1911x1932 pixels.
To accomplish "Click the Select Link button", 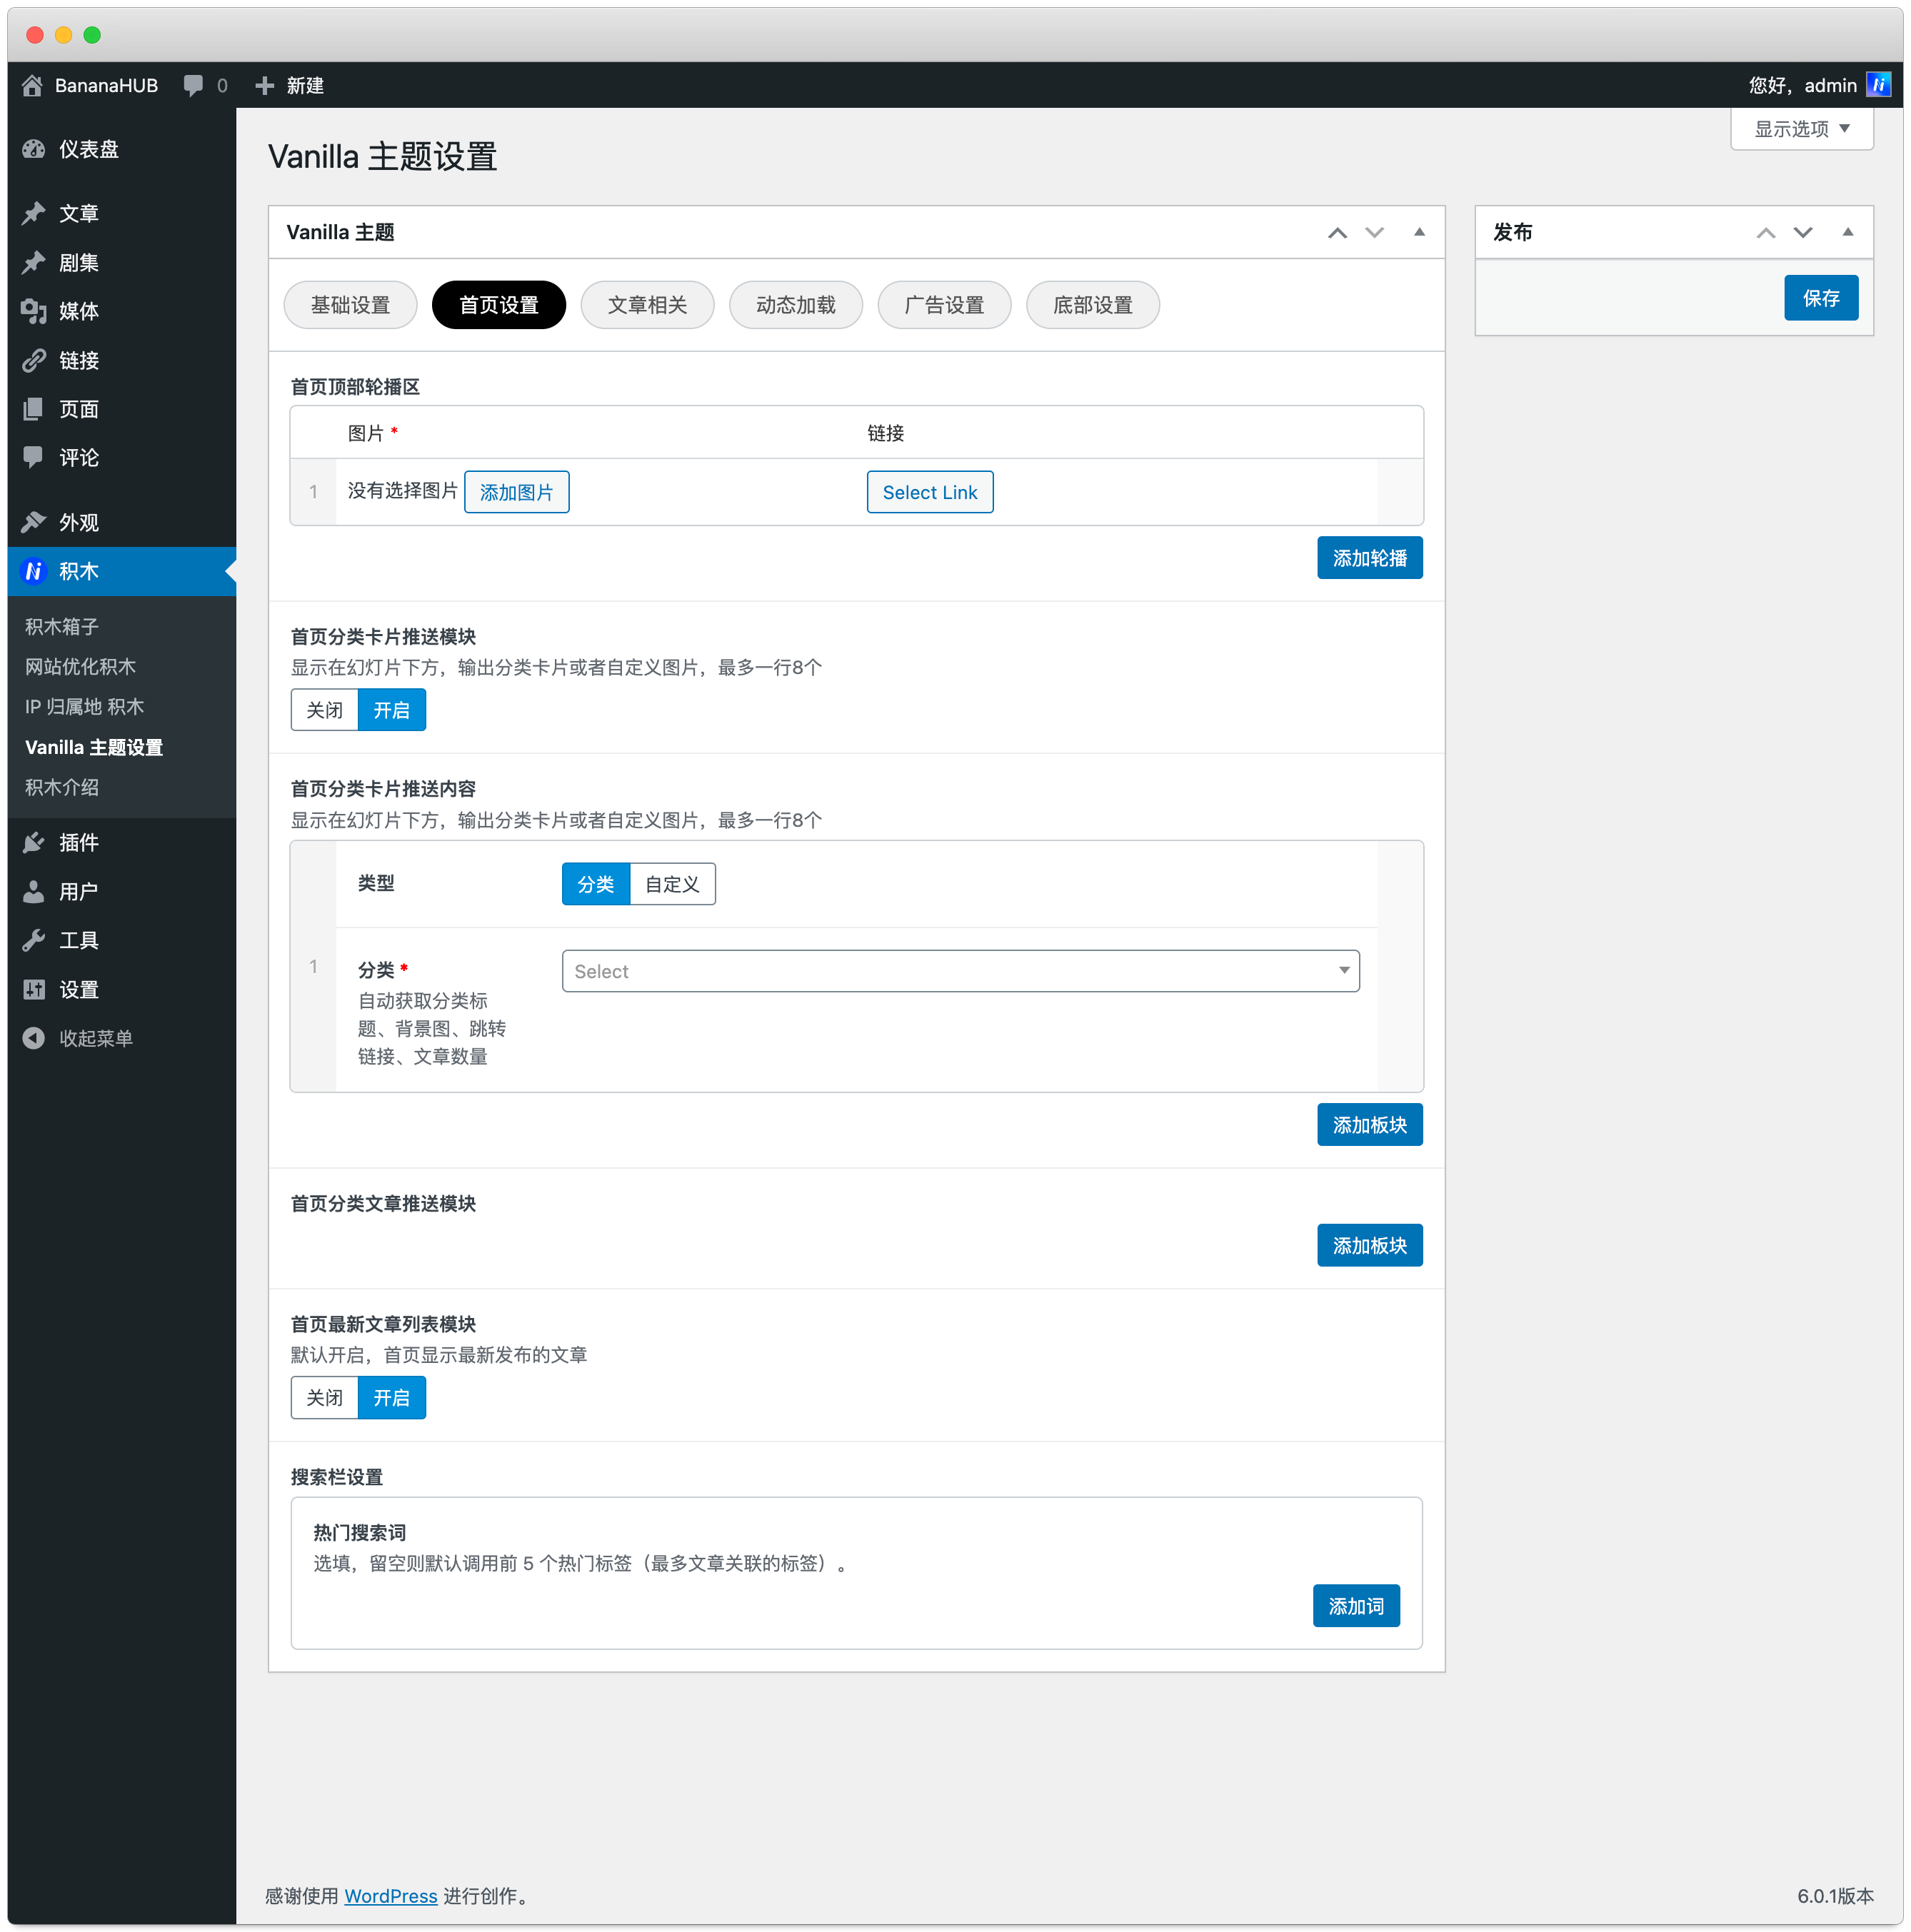I will [x=930, y=492].
